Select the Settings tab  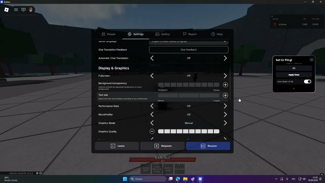(x=136, y=34)
